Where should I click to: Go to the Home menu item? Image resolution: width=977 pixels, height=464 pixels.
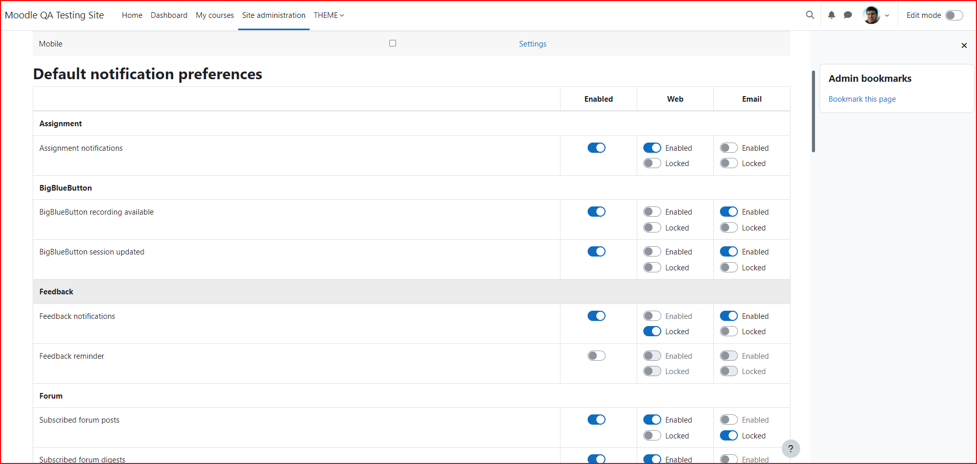tap(132, 15)
